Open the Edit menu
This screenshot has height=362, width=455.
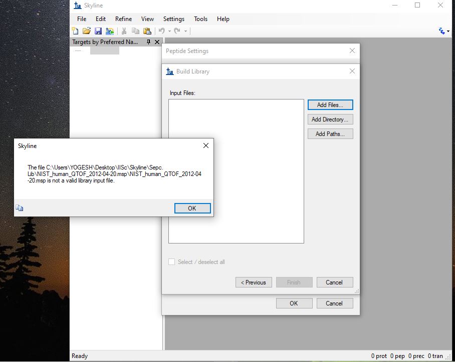pos(101,19)
